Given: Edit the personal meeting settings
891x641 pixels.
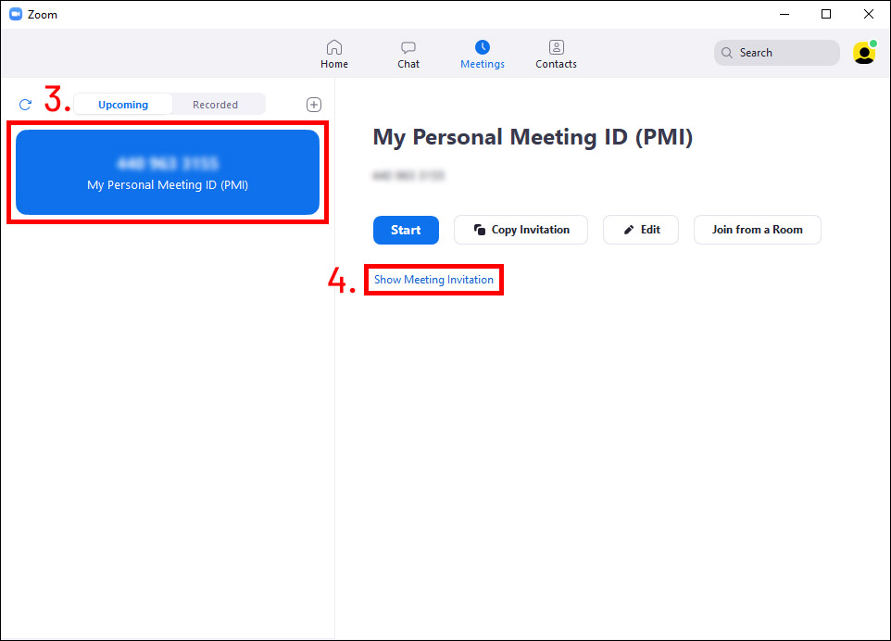Looking at the screenshot, I should pos(641,230).
